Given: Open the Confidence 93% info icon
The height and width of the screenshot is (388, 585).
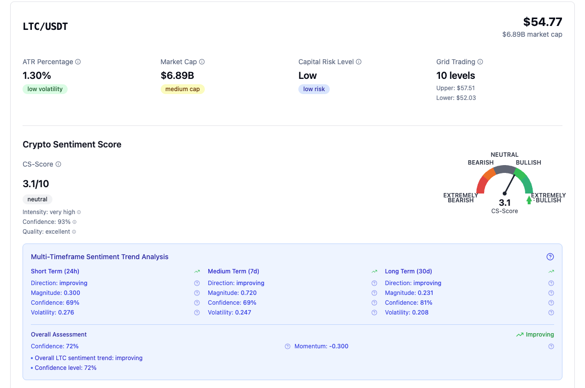Looking at the screenshot, I should click(74, 222).
